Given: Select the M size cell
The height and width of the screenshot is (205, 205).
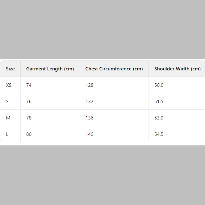Looking at the screenshot, I should point(8,118).
